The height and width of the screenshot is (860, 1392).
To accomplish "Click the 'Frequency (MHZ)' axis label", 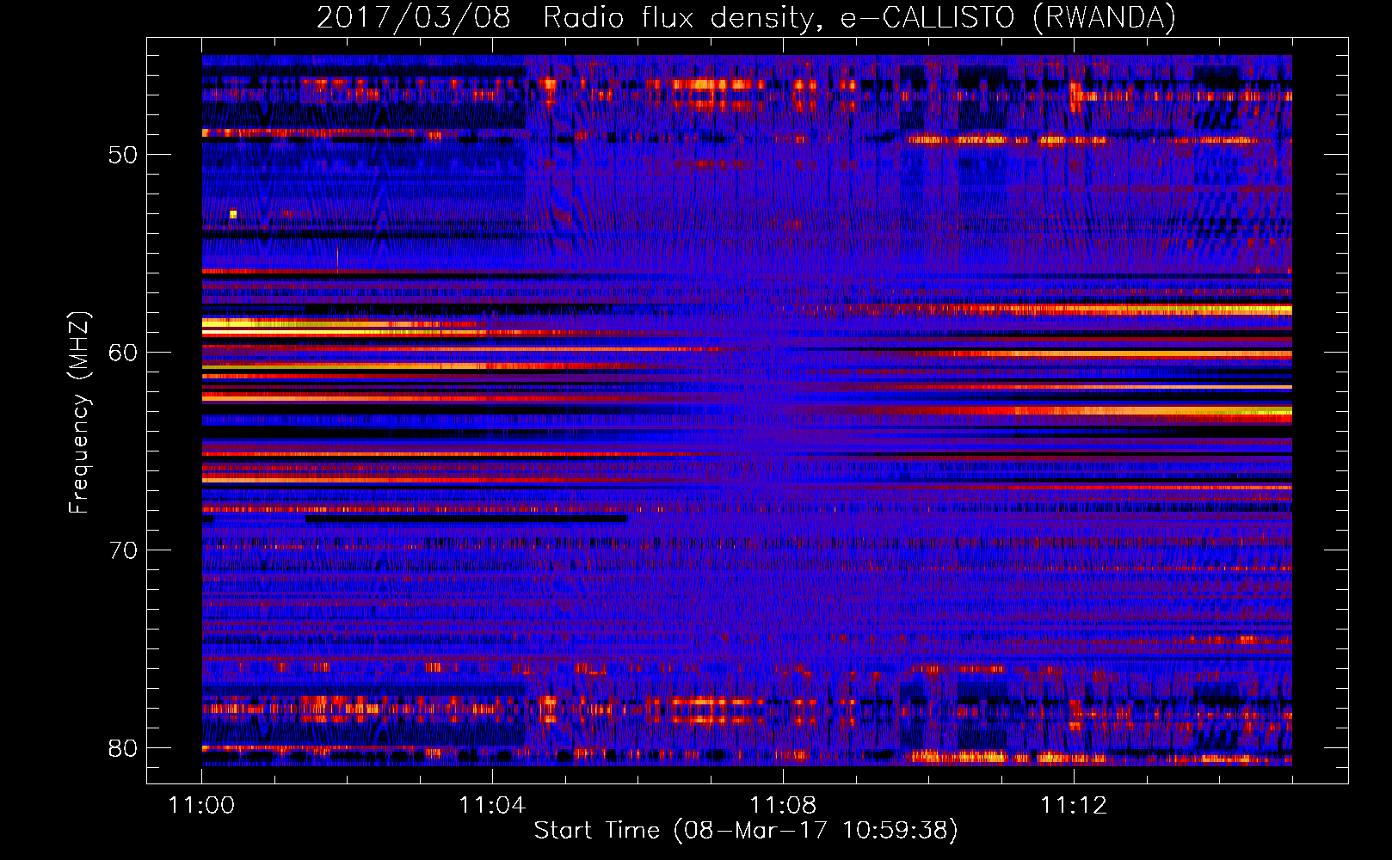I will coord(79,412).
